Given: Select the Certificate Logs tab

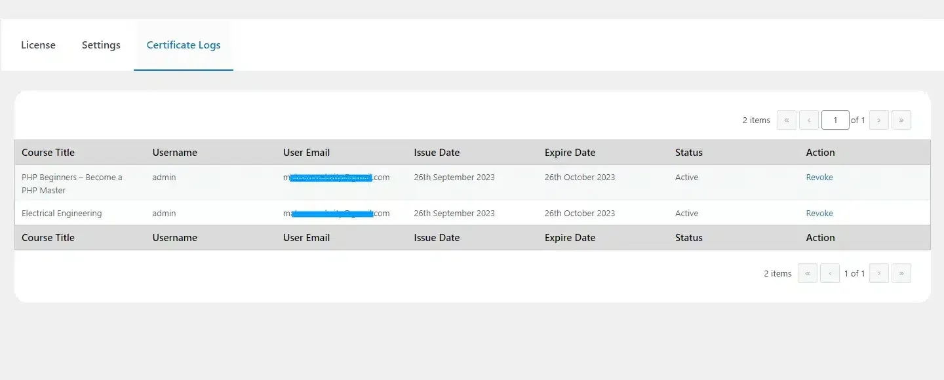Looking at the screenshot, I should 183,45.
